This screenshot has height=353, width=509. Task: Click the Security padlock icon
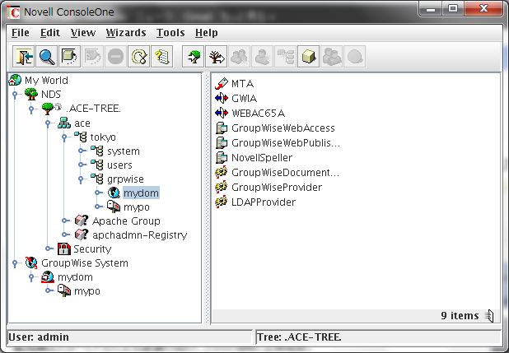point(64,248)
